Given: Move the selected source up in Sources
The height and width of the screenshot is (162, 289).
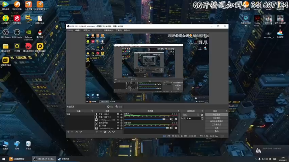Looking at the screenshot, I should [109, 132].
